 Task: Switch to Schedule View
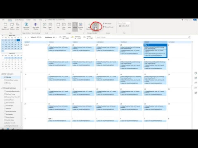81,26
